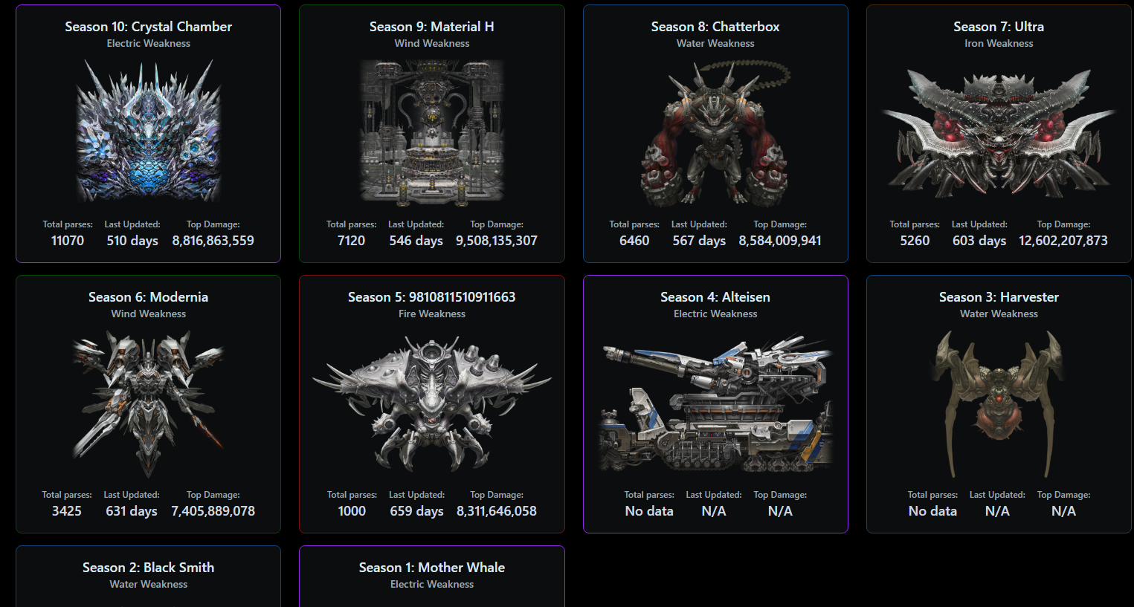Click the Season 5: 9810811510911663 heading
This screenshot has width=1134, height=607.
432,297
